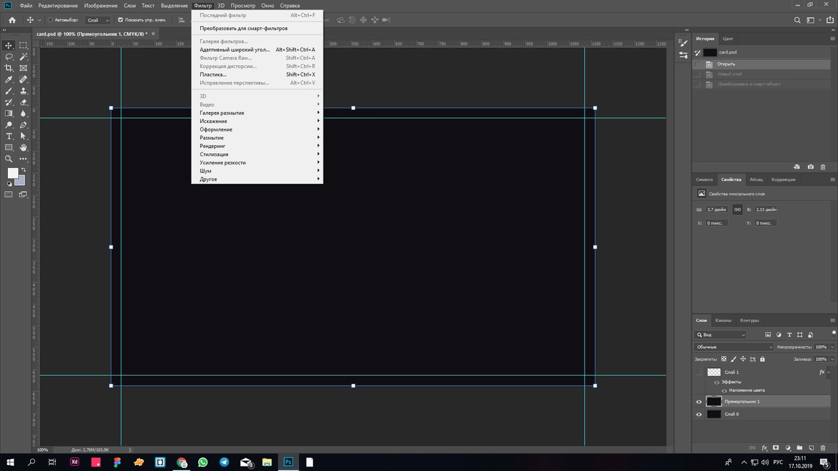Image resolution: width=838 pixels, height=471 pixels.
Task: Select the Zoom tool
Action: click(9, 159)
